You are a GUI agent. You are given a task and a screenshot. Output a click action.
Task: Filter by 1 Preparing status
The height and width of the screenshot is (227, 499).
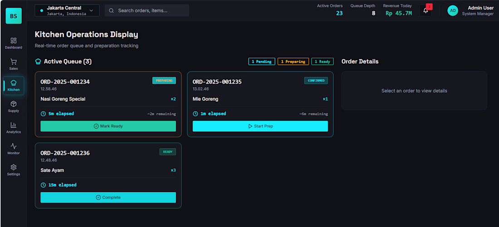293,61
